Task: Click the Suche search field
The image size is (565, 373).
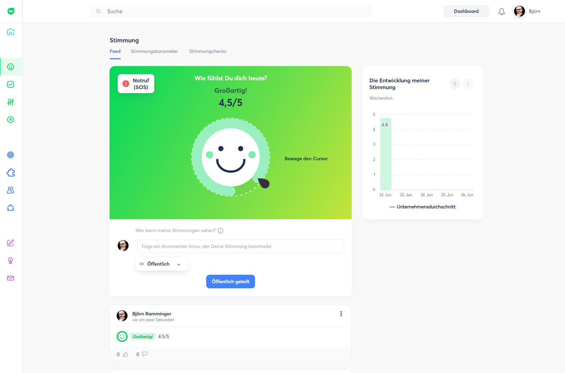Action: [231, 11]
